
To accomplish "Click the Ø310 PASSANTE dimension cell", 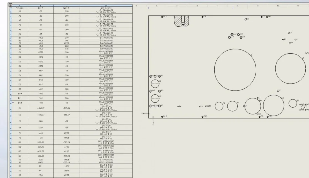I will pyautogui.click(x=106, y=162).
